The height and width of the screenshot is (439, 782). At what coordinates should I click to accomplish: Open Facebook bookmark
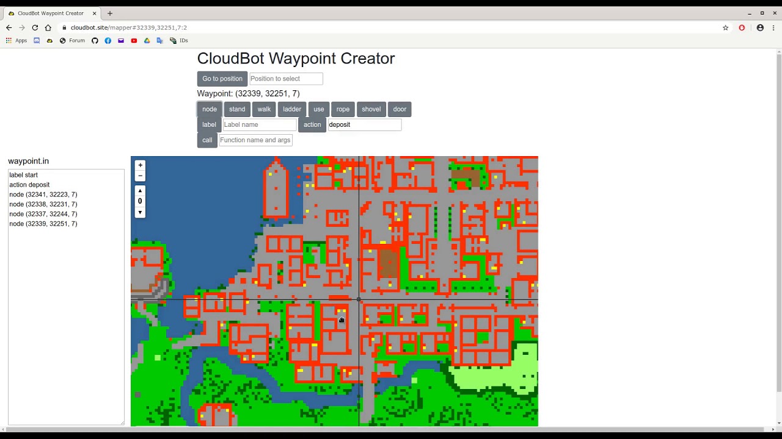pyautogui.click(x=108, y=41)
